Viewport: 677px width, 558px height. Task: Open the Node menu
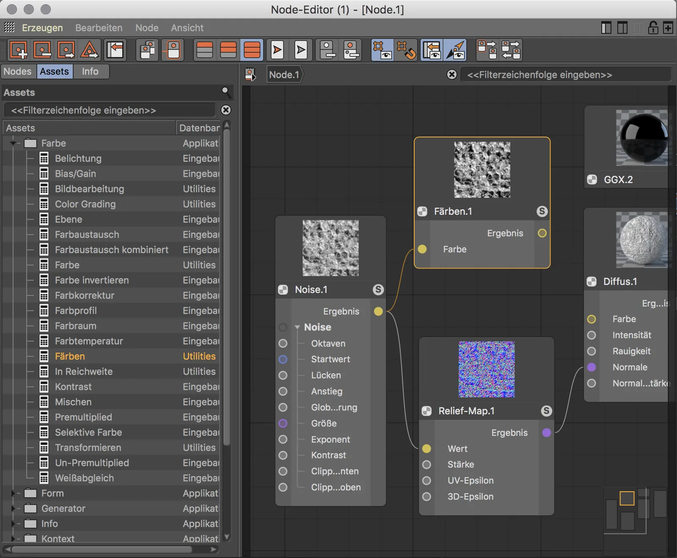pos(147,28)
